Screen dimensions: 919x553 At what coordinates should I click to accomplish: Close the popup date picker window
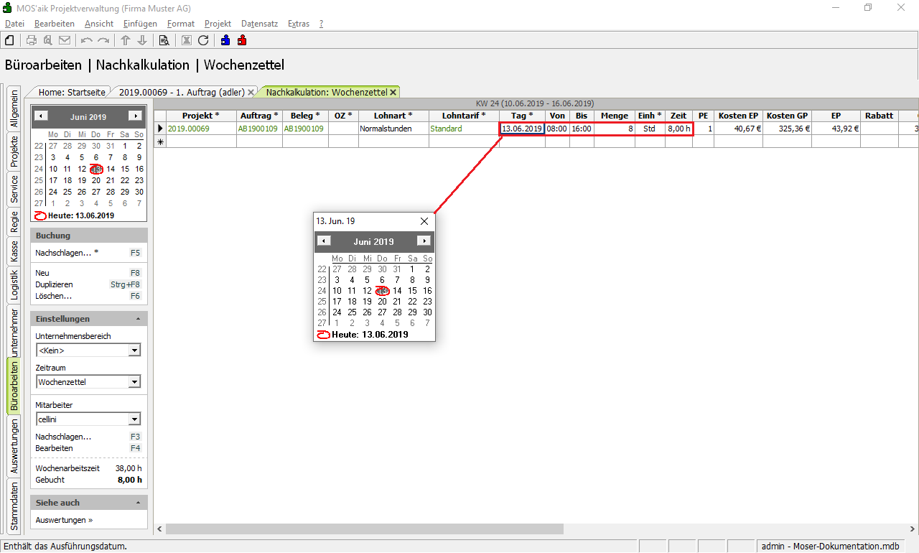424,221
